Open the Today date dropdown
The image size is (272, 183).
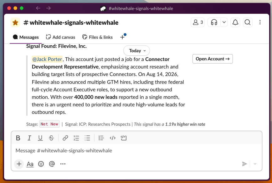(x=137, y=51)
